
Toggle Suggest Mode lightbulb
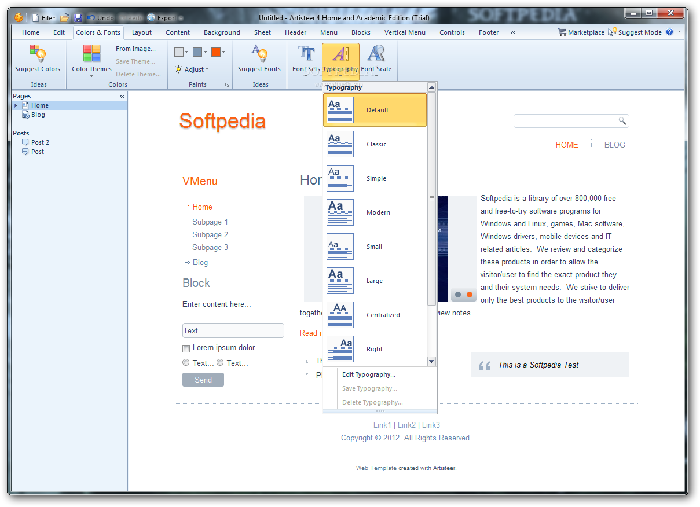(x=635, y=32)
